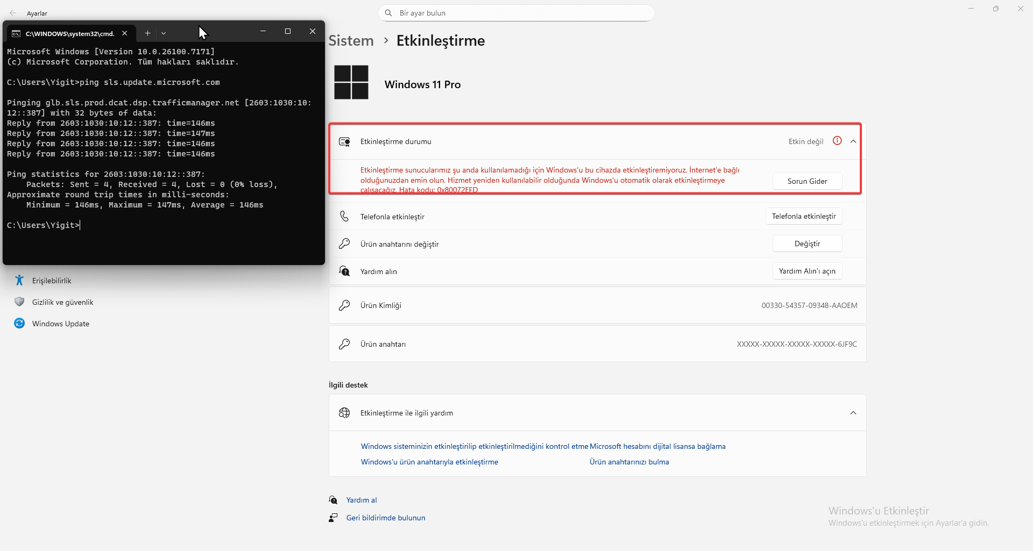
Task: Click the Etkinleştirme page heading
Action: pyautogui.click(x=441, y=41)
